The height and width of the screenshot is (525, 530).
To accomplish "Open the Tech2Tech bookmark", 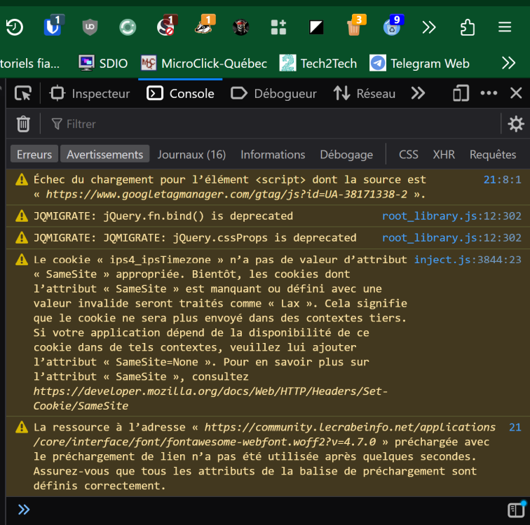I will click(x=318, y=63).
